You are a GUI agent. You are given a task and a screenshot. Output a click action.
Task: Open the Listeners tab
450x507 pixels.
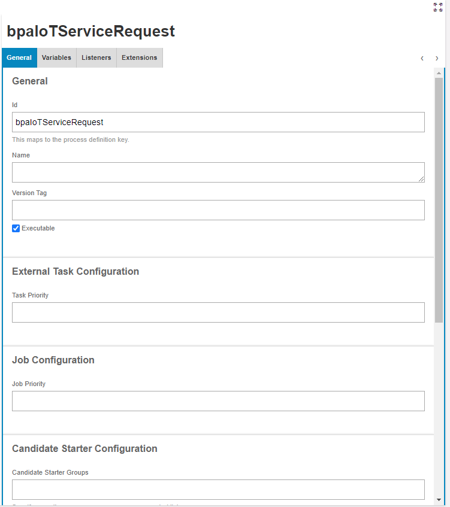click(x=96, y=58)
